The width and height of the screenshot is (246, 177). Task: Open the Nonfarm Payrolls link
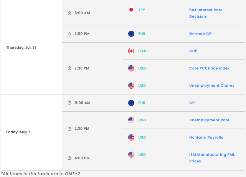tap(206, 137)
